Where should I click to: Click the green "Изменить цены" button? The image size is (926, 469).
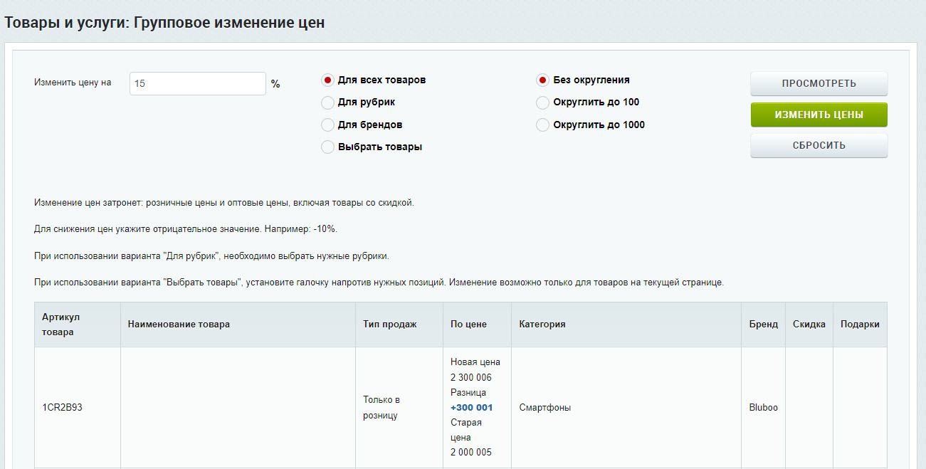click(x=819, y=115)
